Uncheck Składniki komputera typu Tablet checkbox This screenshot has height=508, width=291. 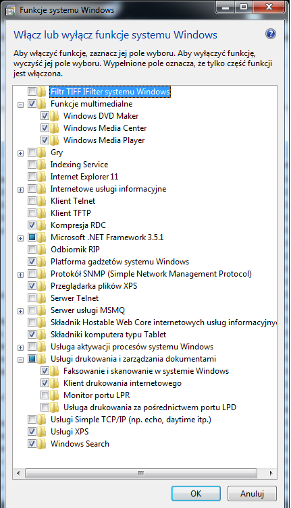[x=32, y=335]
